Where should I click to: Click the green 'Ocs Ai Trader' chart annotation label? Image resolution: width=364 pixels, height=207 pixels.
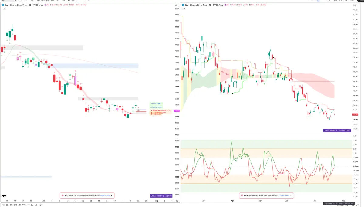pyautogui.click(x=157, y=103)
